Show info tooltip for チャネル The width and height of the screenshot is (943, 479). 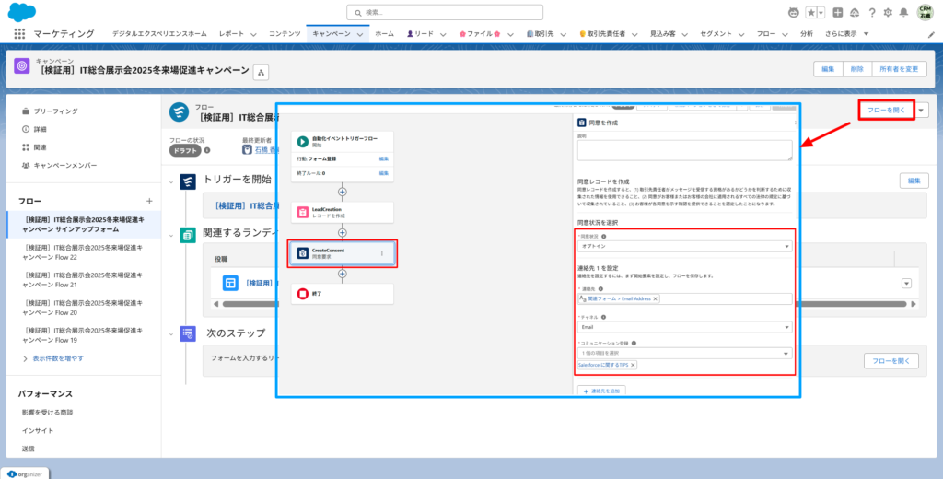pyautogui.click(x=602, y=317)
